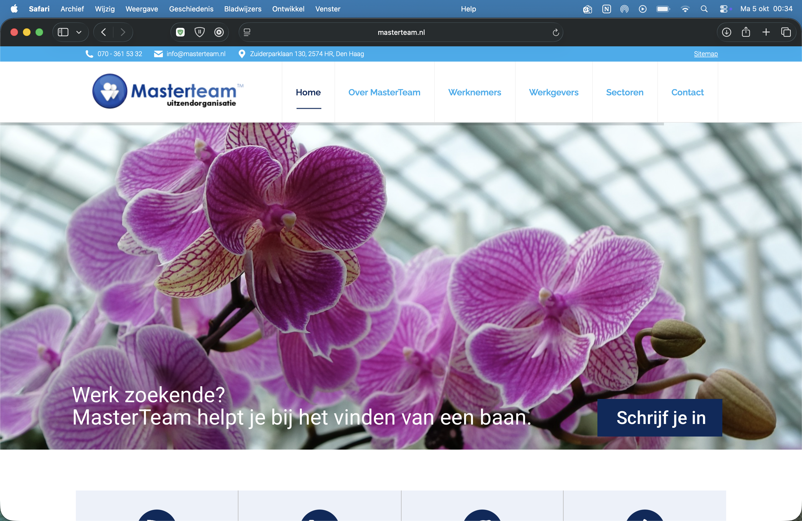Viewport: 802px width, 521px height.
Task: Open the Safari menu
Action: (39, 9)
